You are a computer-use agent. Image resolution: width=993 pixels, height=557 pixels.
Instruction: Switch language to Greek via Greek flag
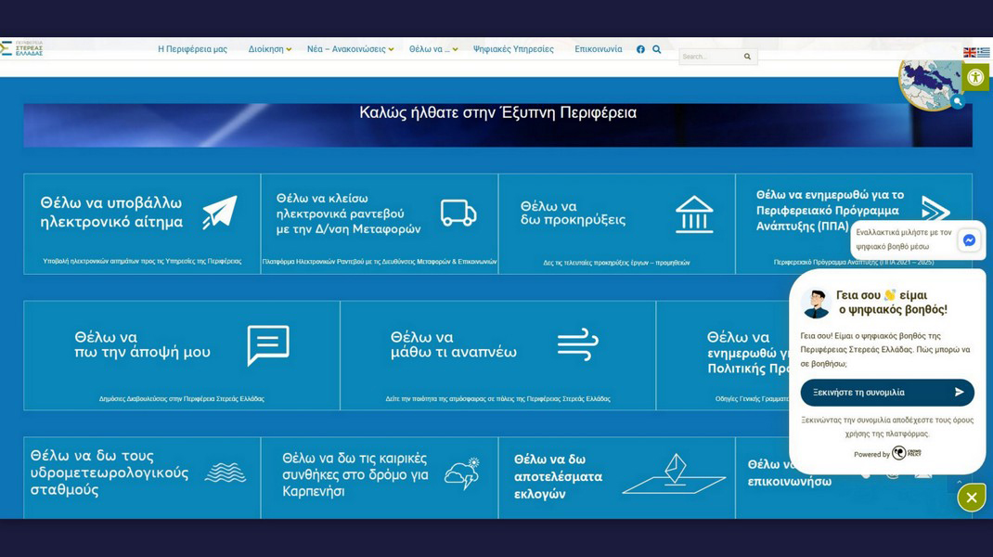coord(983,53)
